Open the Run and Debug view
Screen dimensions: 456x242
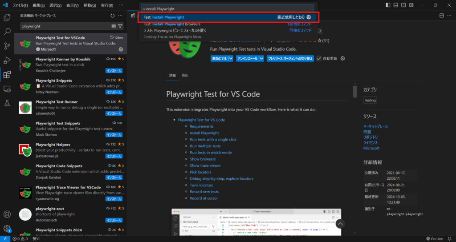tap(7, 60)
